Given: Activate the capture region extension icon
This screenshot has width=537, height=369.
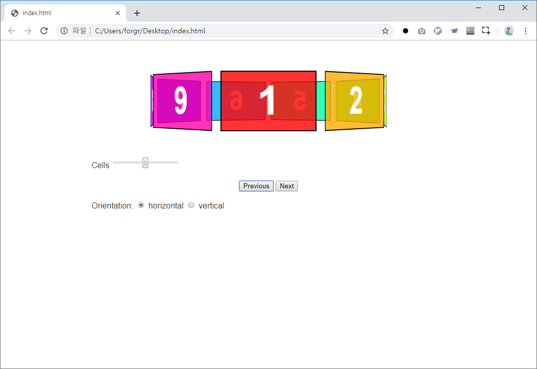Looking at the screenshot, I should coord(486,30).
